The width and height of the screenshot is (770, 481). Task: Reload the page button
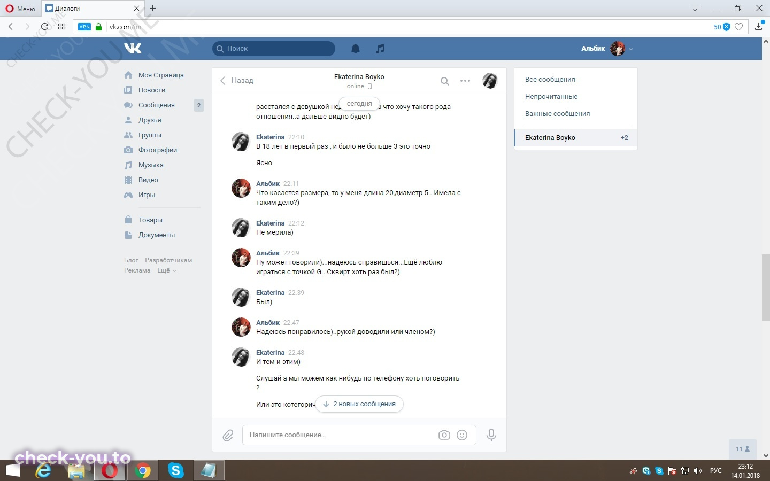[45, 26]
